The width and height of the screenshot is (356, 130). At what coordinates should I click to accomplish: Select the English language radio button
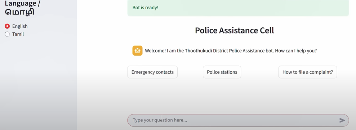coord(7,26)
